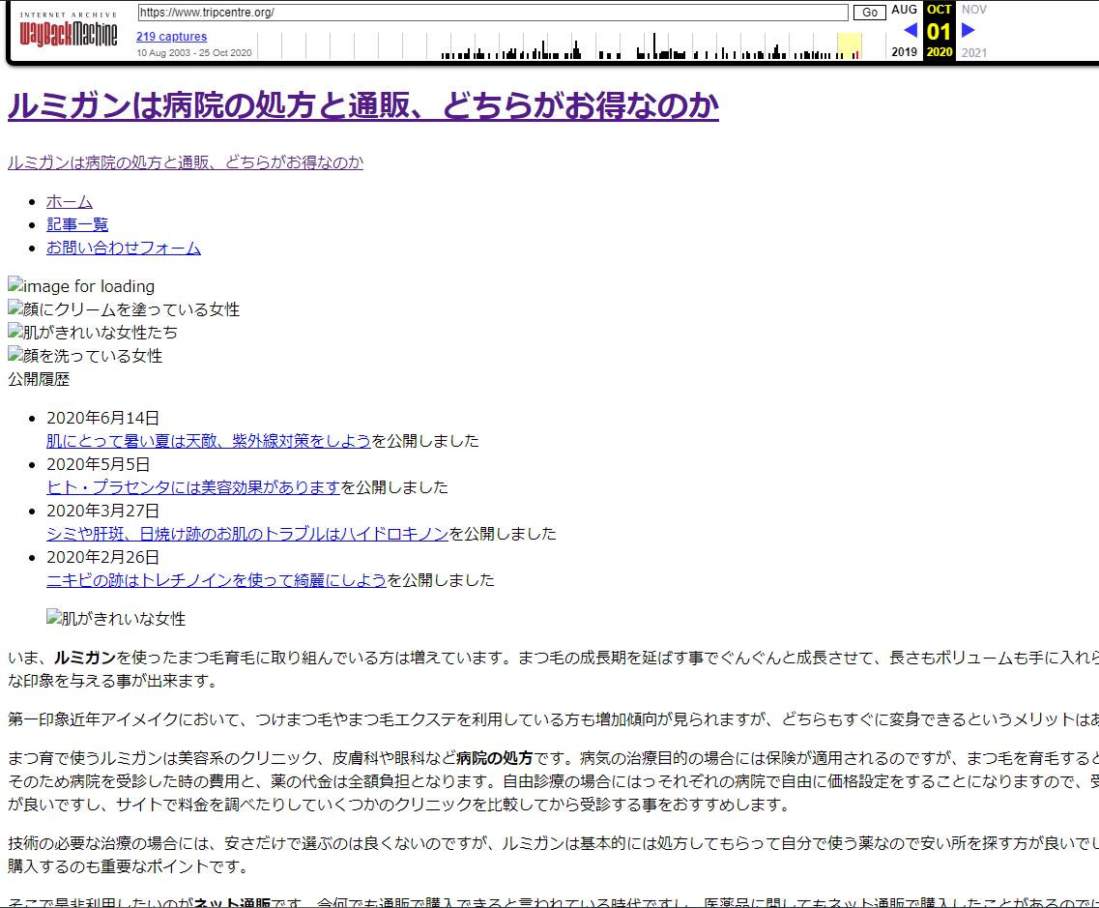Click the Wayback Machine logo

68,32
